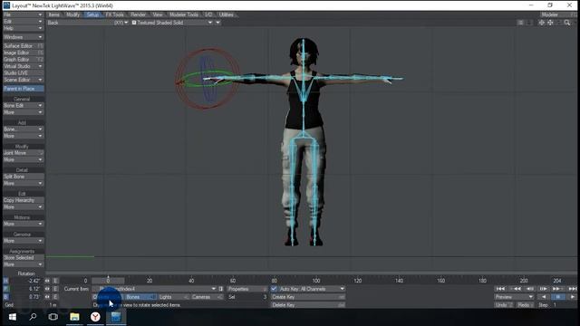Open the Textured Shaded Solid dropdown
Image resolution: width=580 pixels, height=326 pixels.
pyautogui.click(x=171, y=23)
